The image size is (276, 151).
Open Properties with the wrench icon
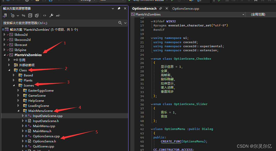pos(51,15)
